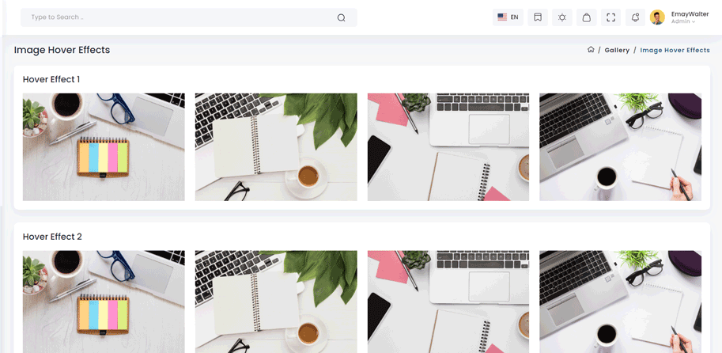Expand the EmayWalter Admin user menu
The image size is (722, 353).
tap(690, 17)
